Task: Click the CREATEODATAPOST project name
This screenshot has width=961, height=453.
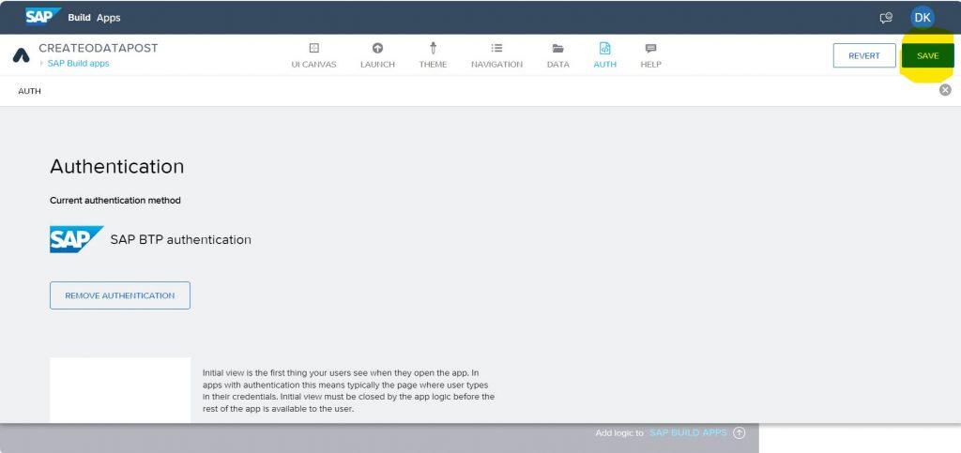Action: coord(98,48)
